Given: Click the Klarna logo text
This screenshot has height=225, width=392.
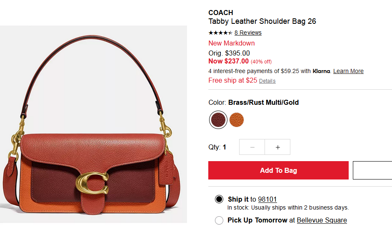Looking at the screenshot, I should tap(321, 71).
